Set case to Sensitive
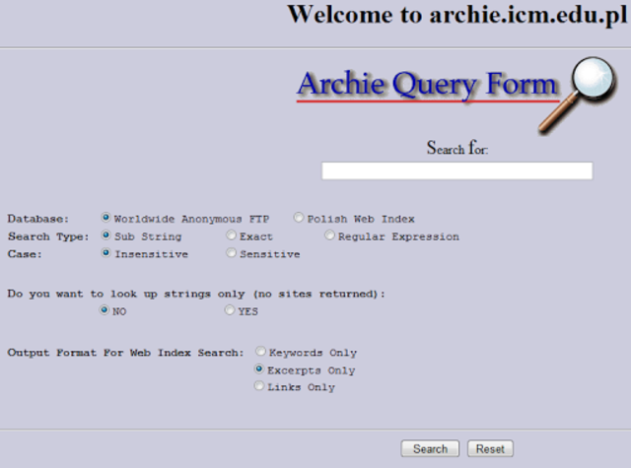This screenshot has width=631, height=468. click(231, 252)
